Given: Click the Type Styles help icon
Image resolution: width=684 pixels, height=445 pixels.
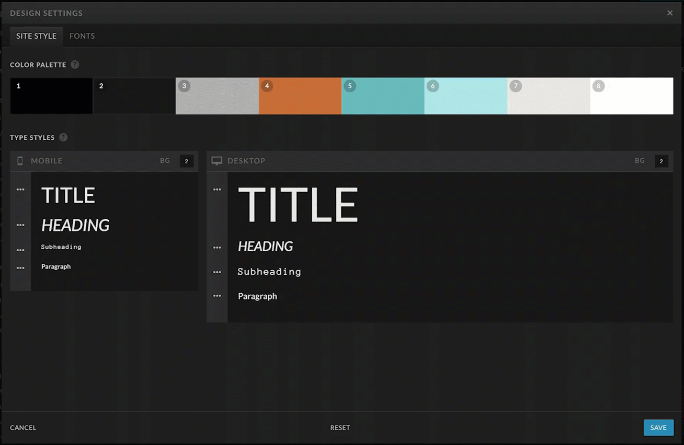Looking at the screenshot, I should [63, 138].
